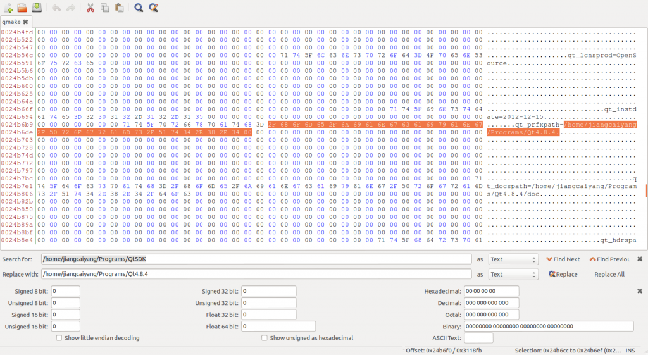Click ASCII text ource on row 0024b591
Image resolution: width=648 pixels, height=355 pixels.
(x=496, y=63)
